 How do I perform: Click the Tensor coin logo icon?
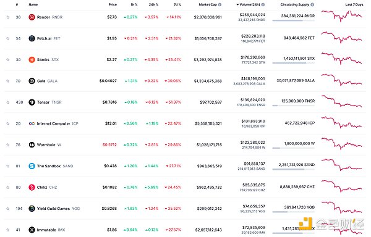32,102
